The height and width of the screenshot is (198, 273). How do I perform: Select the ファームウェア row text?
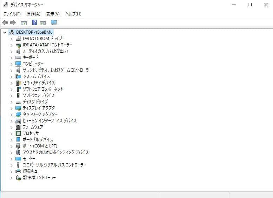[33, 127]
